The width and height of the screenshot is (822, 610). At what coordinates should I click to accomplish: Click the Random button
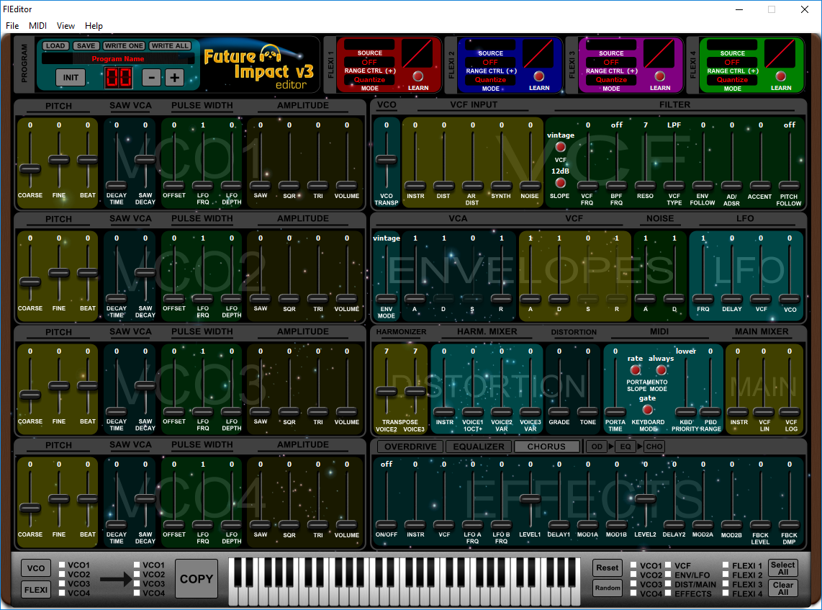pos(607,588)
